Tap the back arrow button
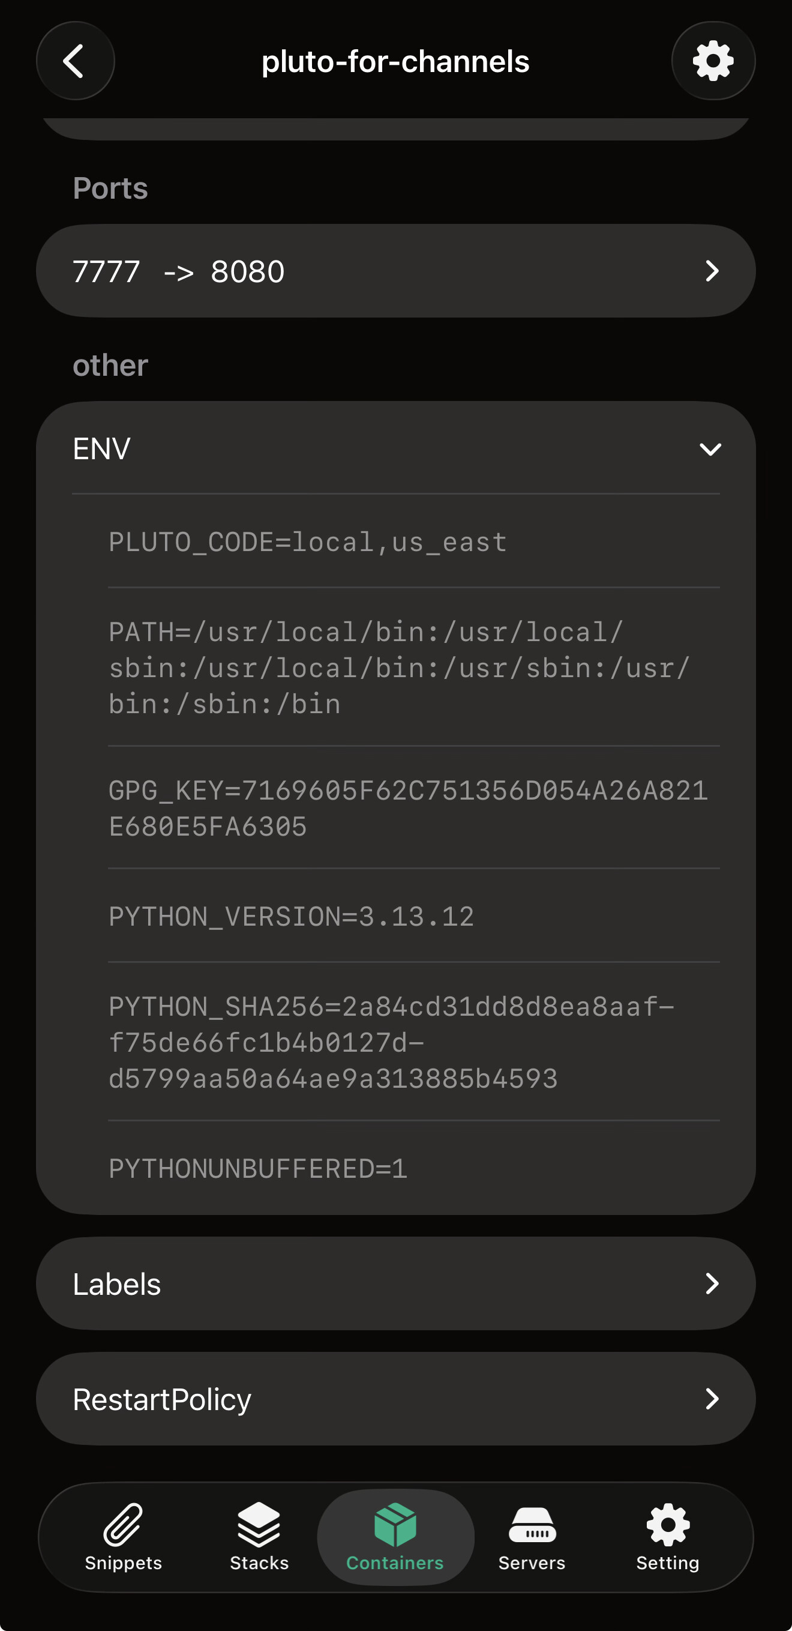The height and width of the screenshot is (1631, 792). (75, 61)
